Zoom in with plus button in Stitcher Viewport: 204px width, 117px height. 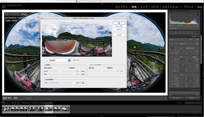pos(47,60)
